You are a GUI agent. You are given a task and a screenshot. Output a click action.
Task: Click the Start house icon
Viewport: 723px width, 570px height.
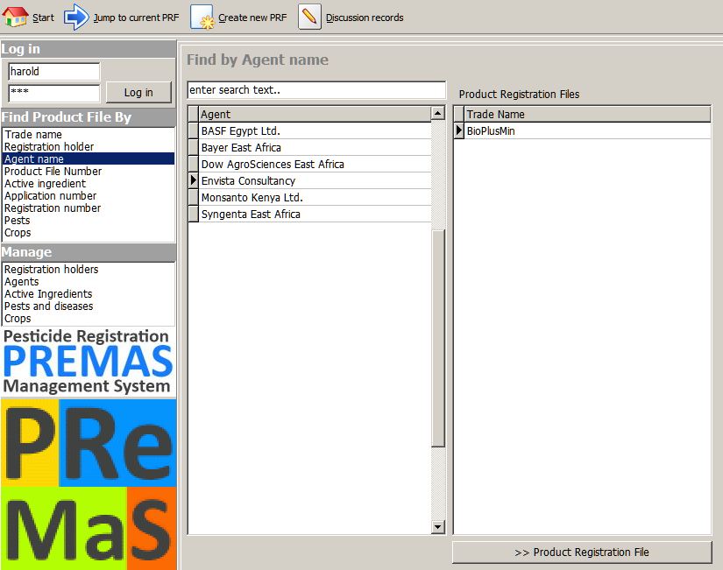16,17
